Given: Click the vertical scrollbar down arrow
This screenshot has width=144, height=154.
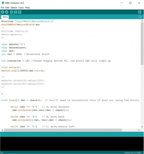Looking at the screenshot, I should [x=142, y=127].
